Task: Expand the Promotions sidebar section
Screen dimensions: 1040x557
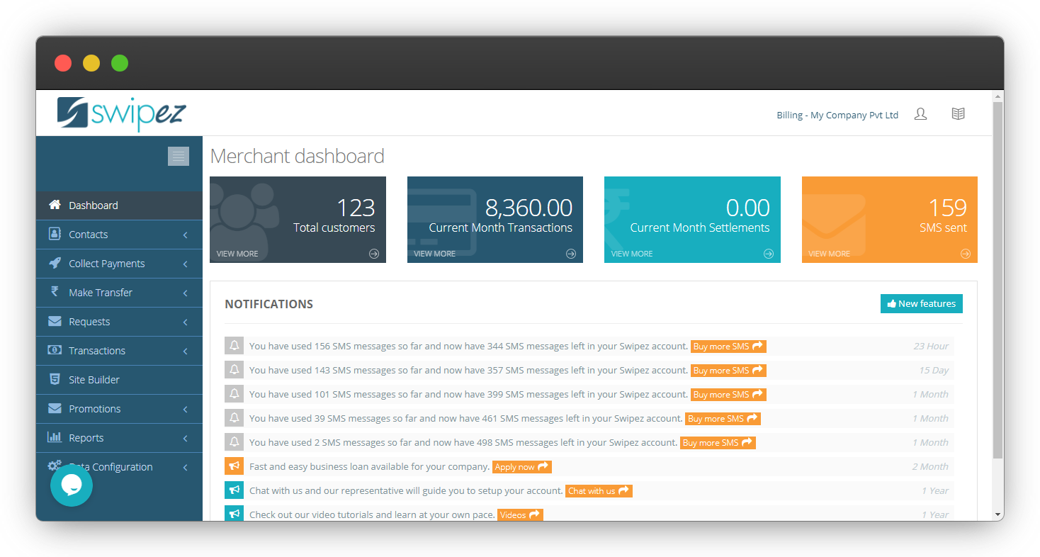Action: click(x=185, y=408)
